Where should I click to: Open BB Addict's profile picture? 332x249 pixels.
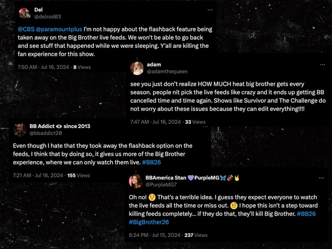[x=19, y=130]
